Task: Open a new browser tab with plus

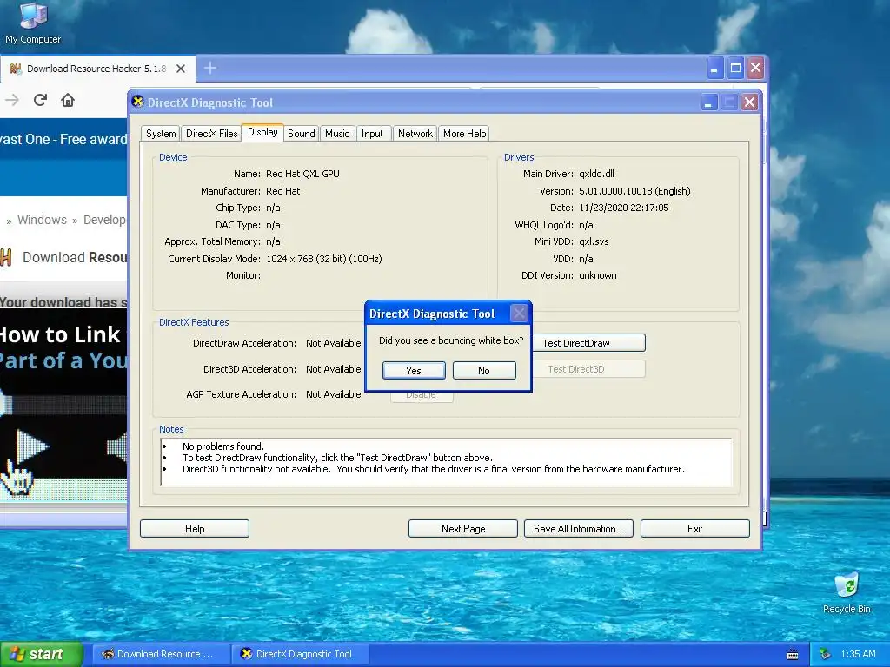Action: (210, 68)
